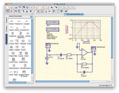This screenshot has height=93, width=119.
Task: Select the Circulator component
Action: pos(17,48)
